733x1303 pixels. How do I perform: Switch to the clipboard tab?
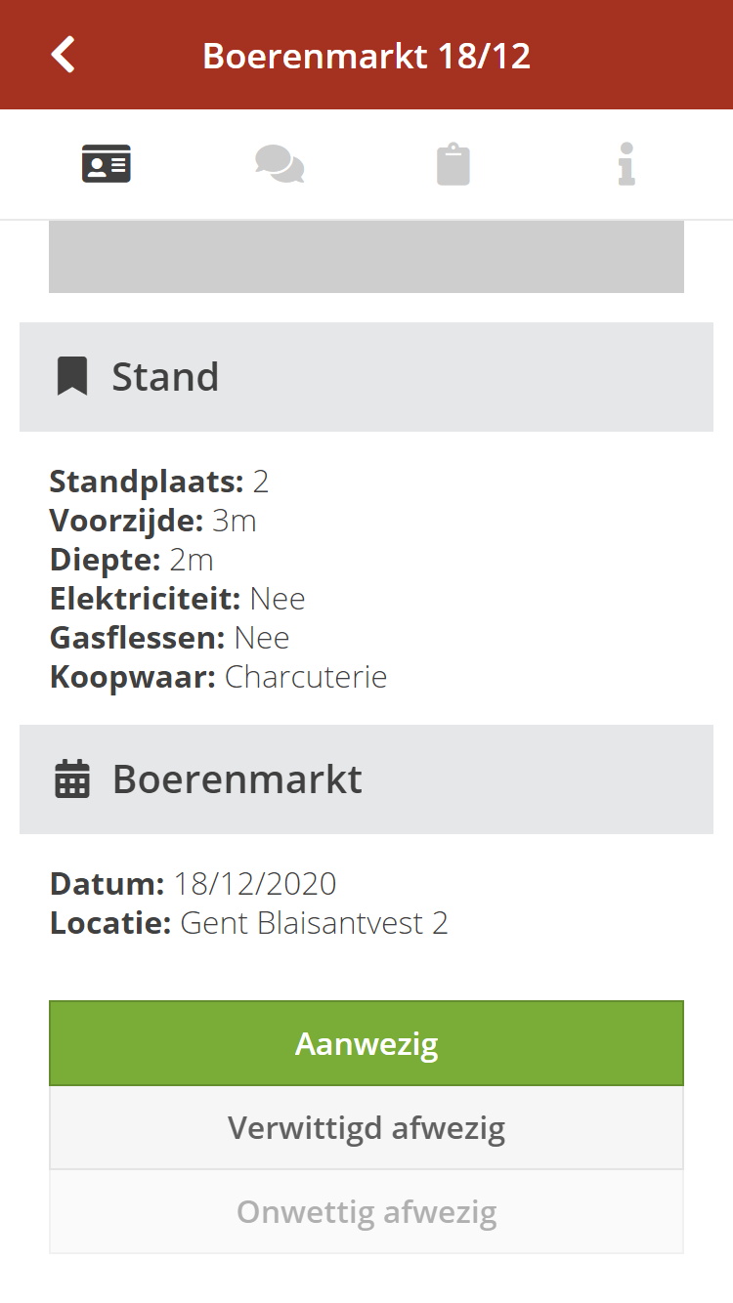[453, 164]
